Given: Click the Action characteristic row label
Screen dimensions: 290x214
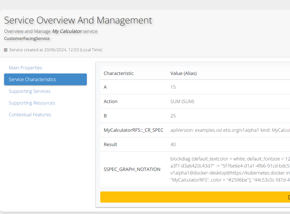Looking at the screenshot, I should (111, 101).
